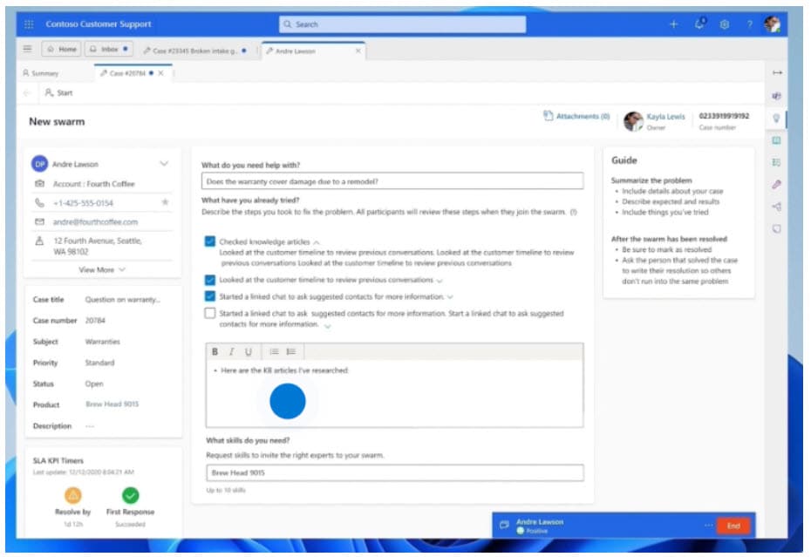Open the Case #23345 Broken intake tab
811x557 pixels.
194,51
